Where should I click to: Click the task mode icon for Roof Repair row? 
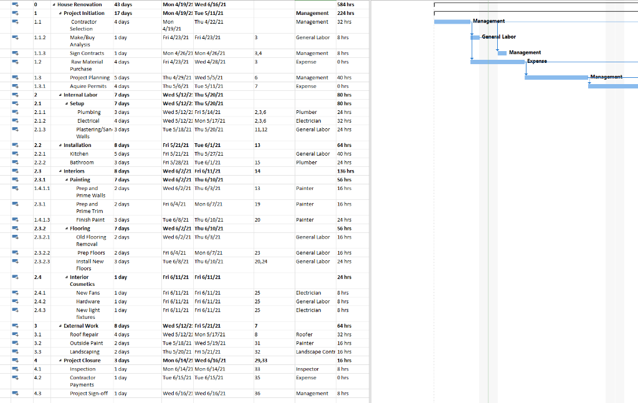[15, 334]
